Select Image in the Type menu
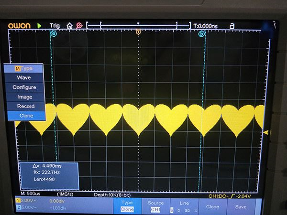287x215 pixels. point(25,97)
